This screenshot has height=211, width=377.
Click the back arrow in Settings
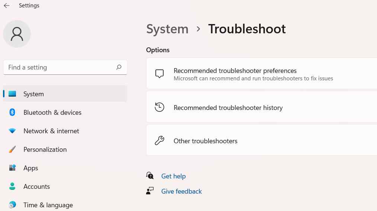6,6
